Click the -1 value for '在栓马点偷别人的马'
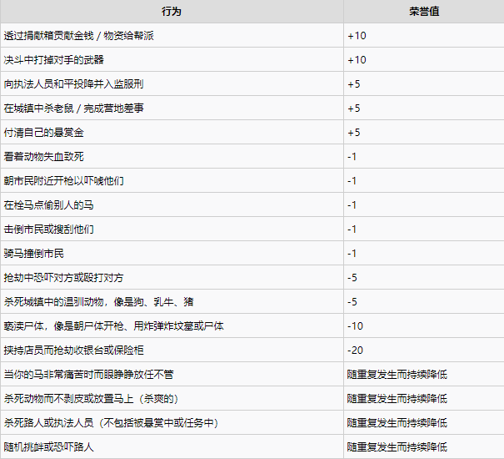Viewport: 504px width, 459px height. point(352,204)
